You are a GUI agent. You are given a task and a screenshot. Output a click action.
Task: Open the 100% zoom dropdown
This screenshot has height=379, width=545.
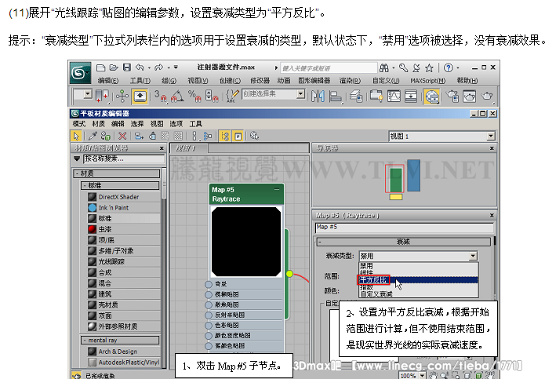tap(423, 376)
